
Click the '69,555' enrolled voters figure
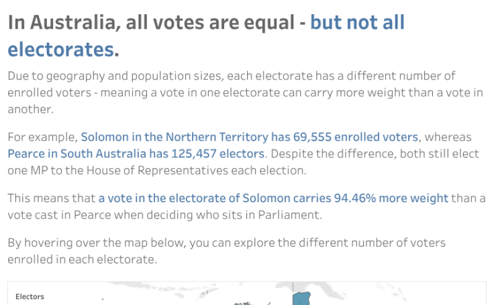click(x=290, y=137)
